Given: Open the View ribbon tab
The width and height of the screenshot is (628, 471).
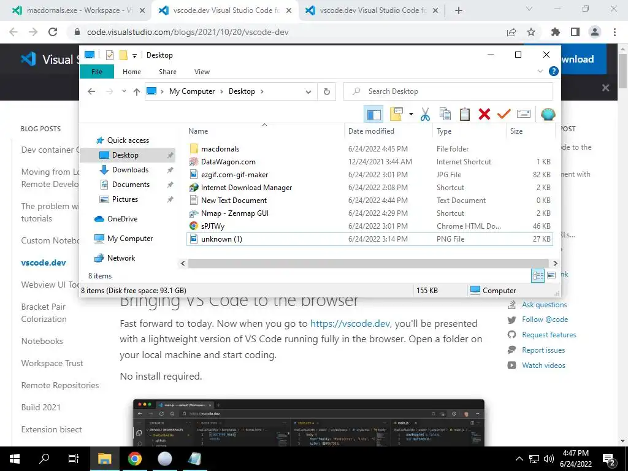Looking at the screenshot, I should click(202, 72).
